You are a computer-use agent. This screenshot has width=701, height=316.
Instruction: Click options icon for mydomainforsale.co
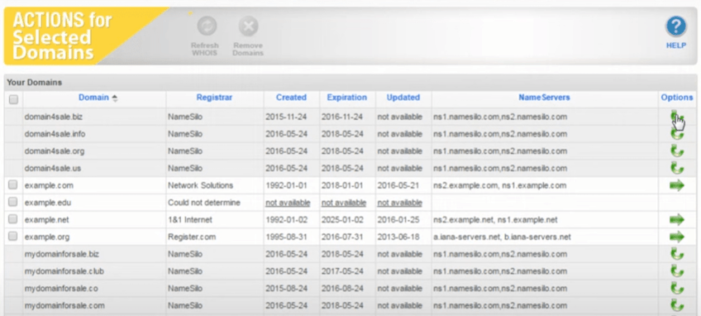tap(677, 288)
